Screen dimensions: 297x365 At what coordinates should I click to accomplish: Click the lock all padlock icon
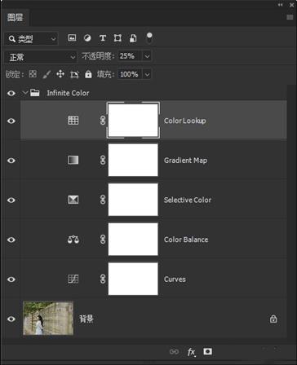coord(88,74)
